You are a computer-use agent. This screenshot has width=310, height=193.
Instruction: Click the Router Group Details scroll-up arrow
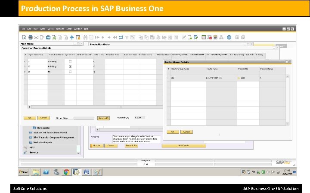[287, 76]
